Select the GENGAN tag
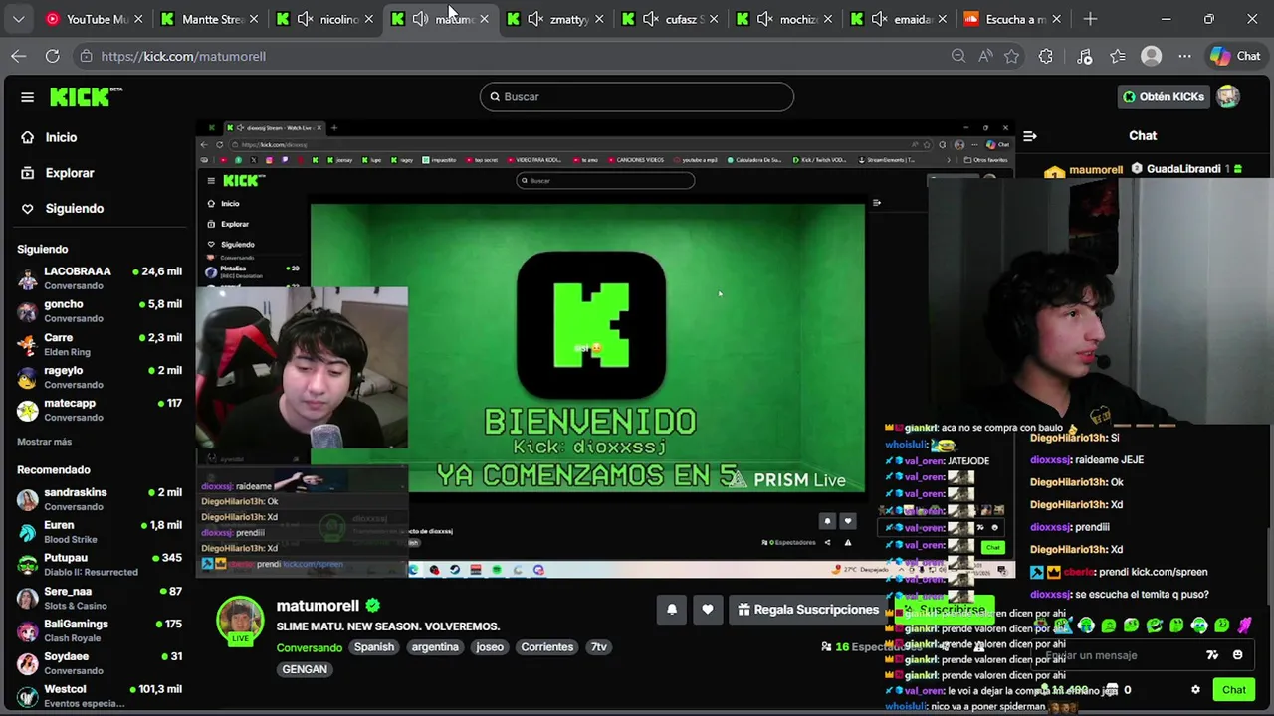 (305, 669)
